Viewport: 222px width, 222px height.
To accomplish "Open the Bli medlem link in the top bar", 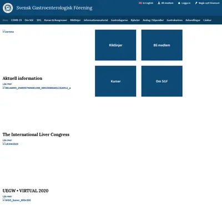I will click(x=168, y=3).
